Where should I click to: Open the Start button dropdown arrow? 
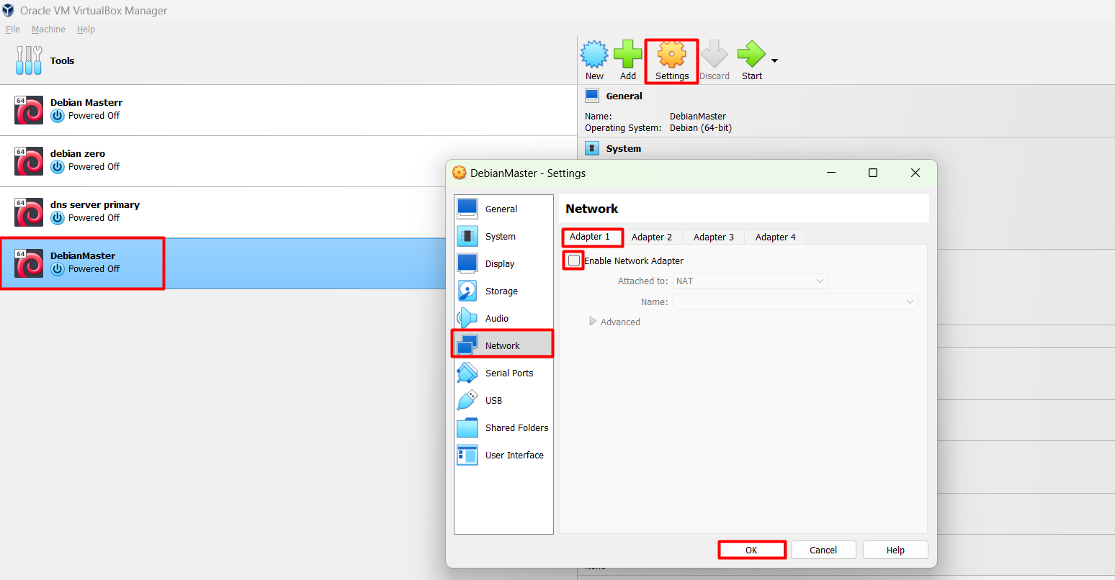coord(775,61)
